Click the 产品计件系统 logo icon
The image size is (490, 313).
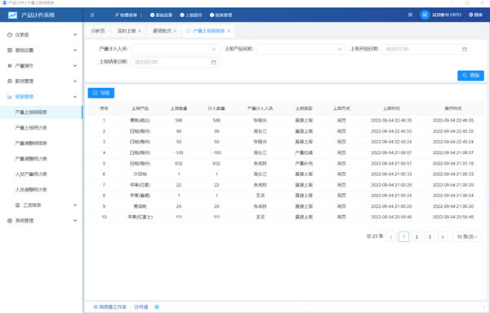pos(12,15)
